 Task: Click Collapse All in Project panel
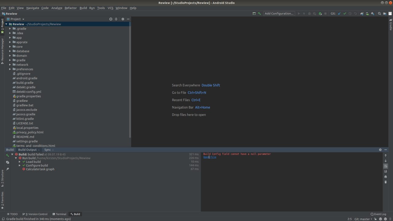click(x=116, y=19)
